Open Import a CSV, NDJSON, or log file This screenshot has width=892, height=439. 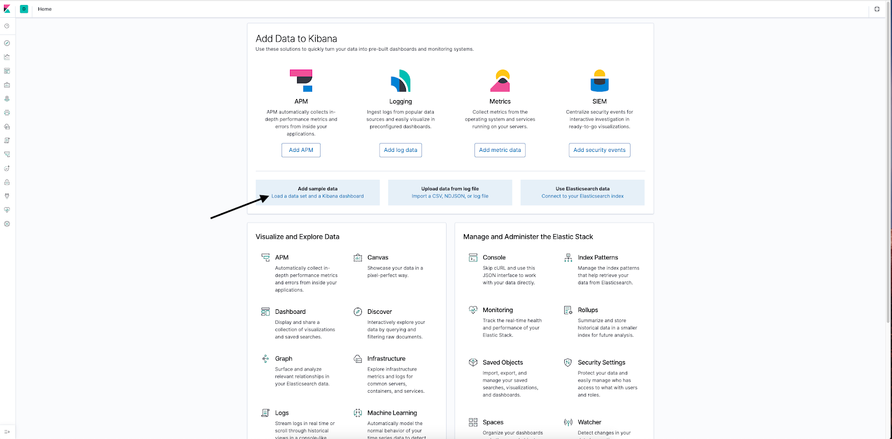pyautogui.click(x=450, y=196)
